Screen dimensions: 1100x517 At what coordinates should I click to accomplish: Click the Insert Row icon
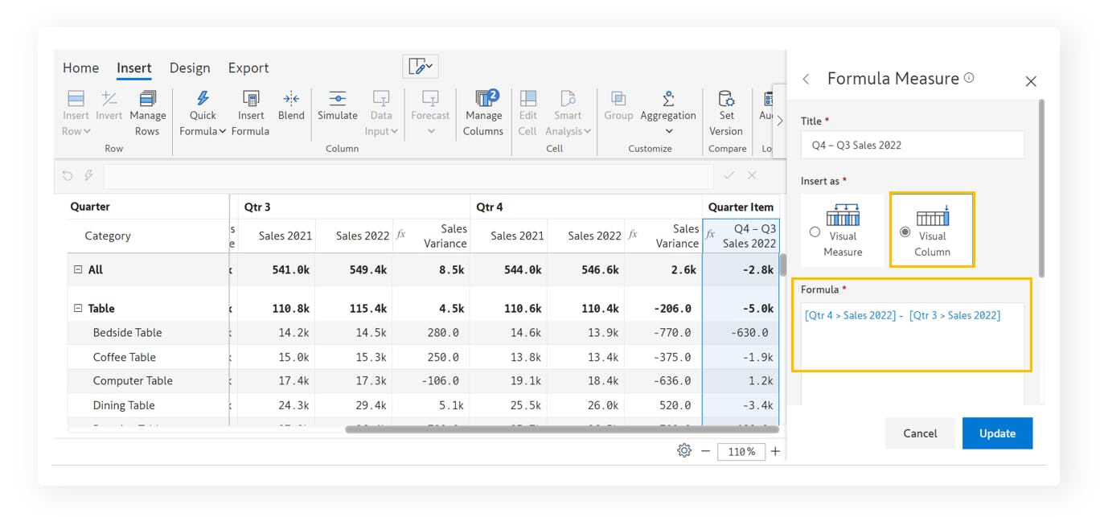[76, 98]
